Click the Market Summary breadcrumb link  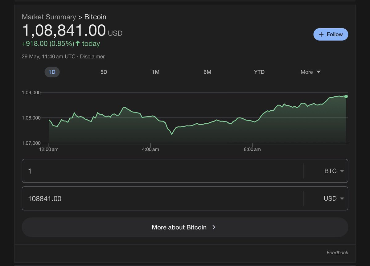tap(49, 17)
